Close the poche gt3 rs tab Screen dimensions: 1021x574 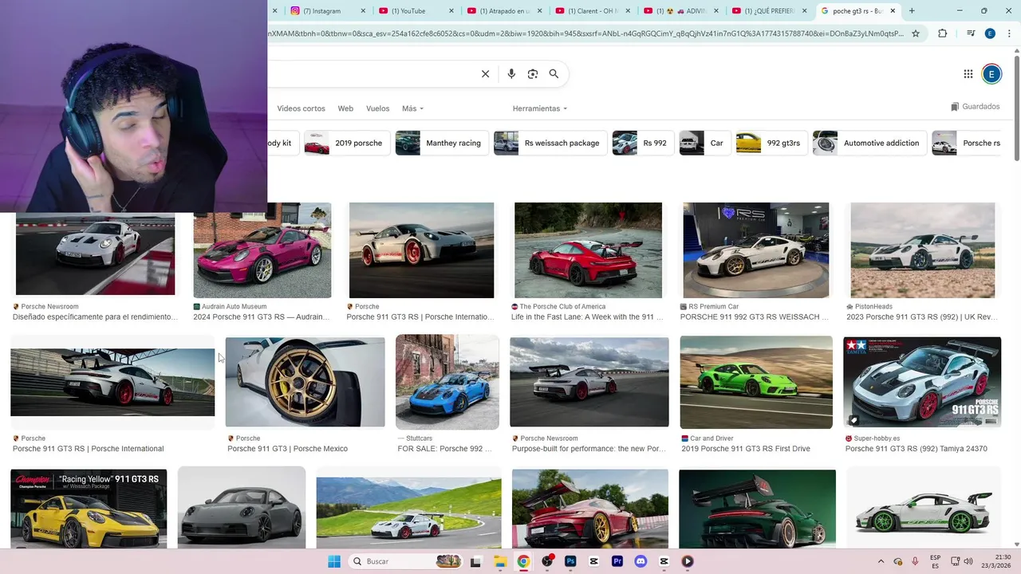[x=893, y=11]
